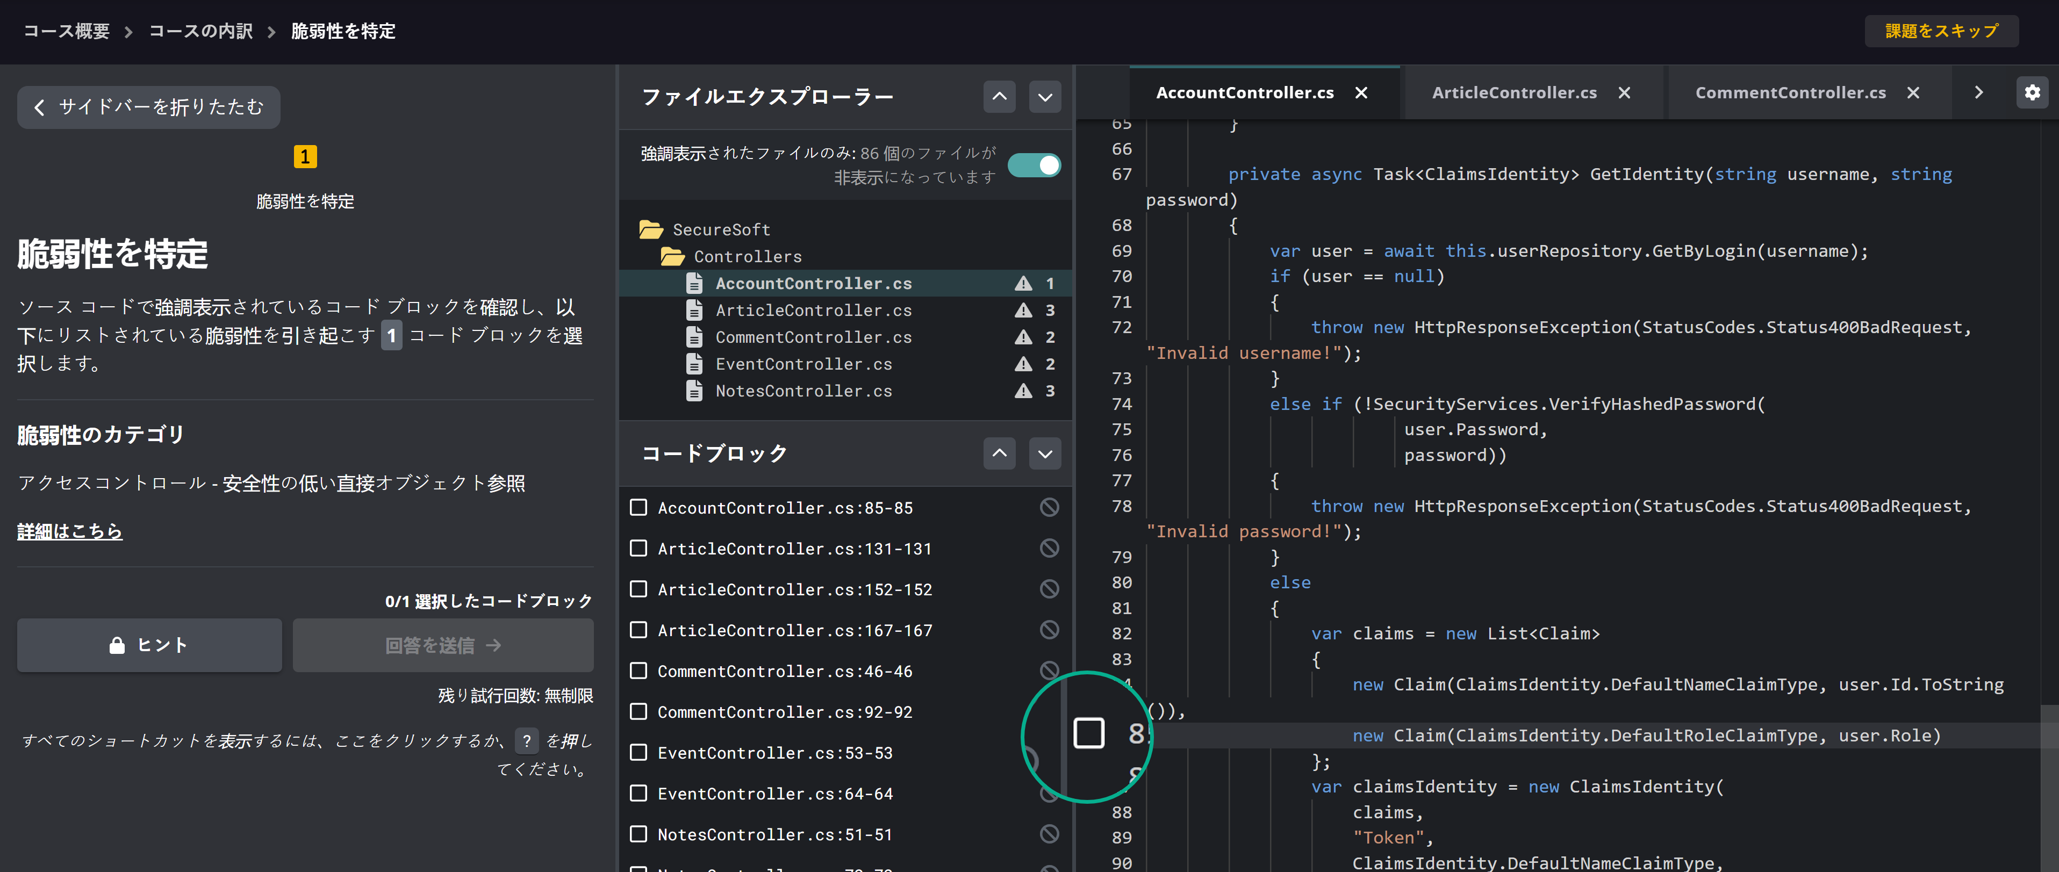The image size is (2059, 872).
Task: Click the disable icon for AccountController.cs:85-85
Action: [x=1049, y=508]
